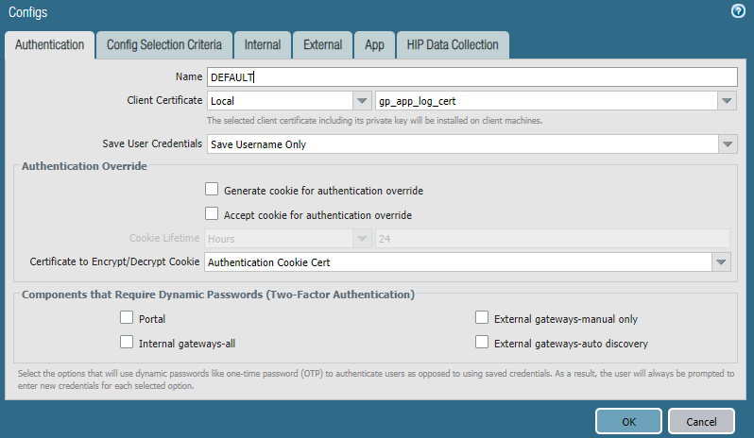754x438 pixels.
Task: Switch to Config Selection Criteria tab
Action: coord(163,44)
